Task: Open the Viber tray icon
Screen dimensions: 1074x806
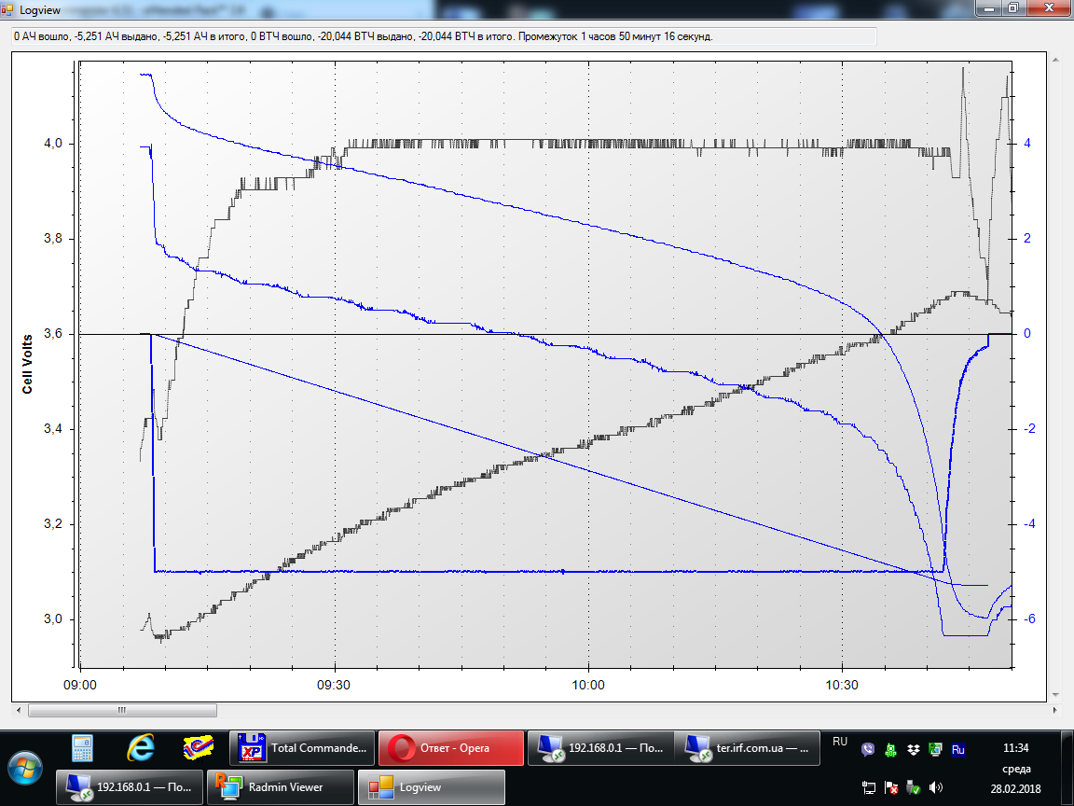Action: pyautogui.click(x=869, y=749)
